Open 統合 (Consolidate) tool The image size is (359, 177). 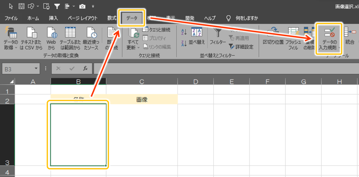tap(350, 37)
